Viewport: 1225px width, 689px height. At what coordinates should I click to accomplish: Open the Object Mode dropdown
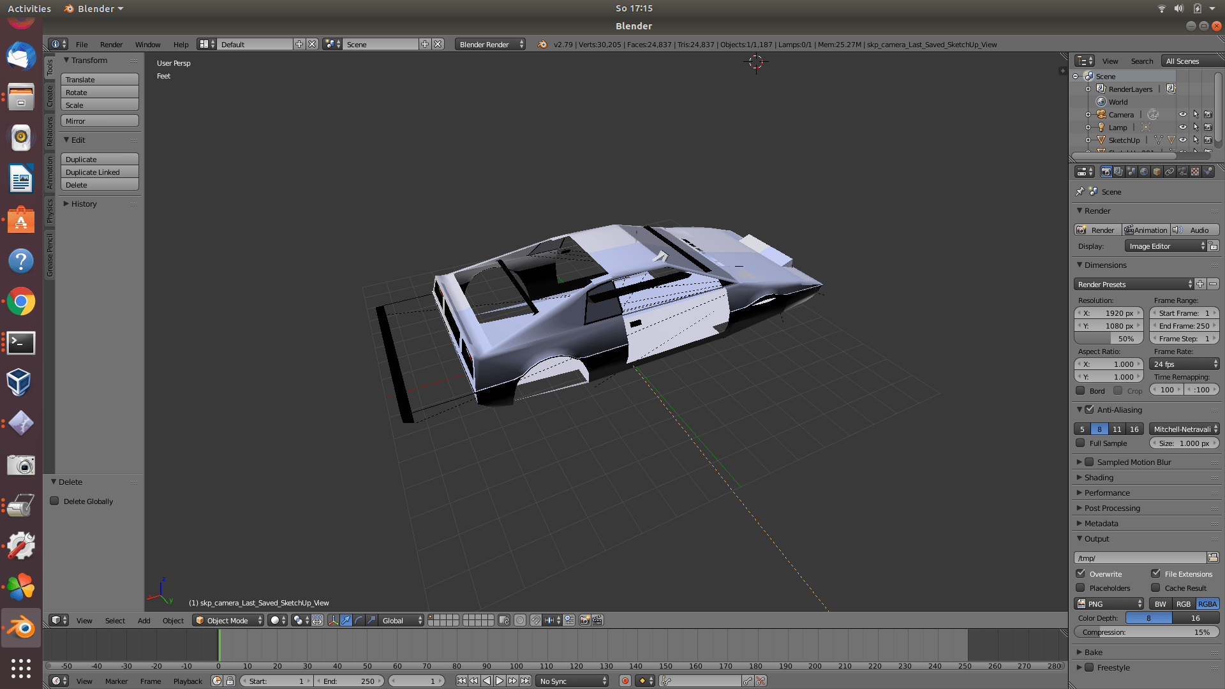[228, 619]
